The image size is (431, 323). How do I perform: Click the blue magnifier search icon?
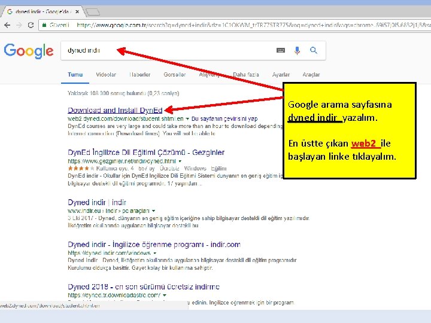pos(314,50)
